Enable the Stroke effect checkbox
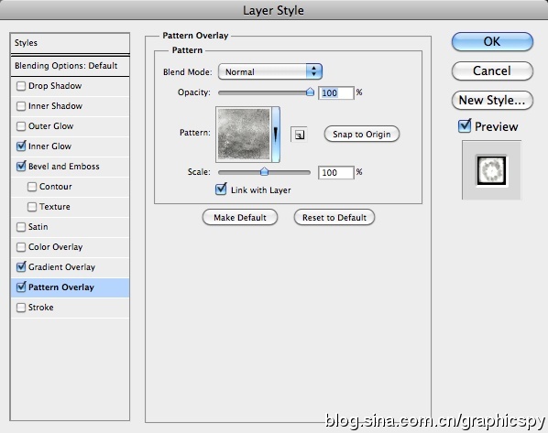This screenshot has width=548, height=433. [21, 308]
